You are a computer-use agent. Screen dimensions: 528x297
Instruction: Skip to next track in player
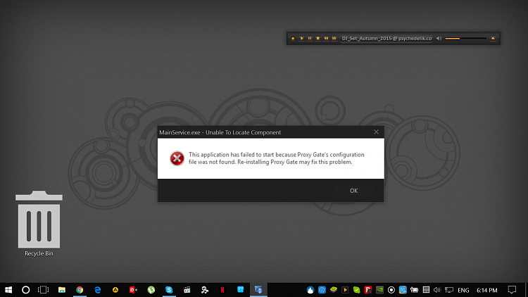tap(334, 39)
